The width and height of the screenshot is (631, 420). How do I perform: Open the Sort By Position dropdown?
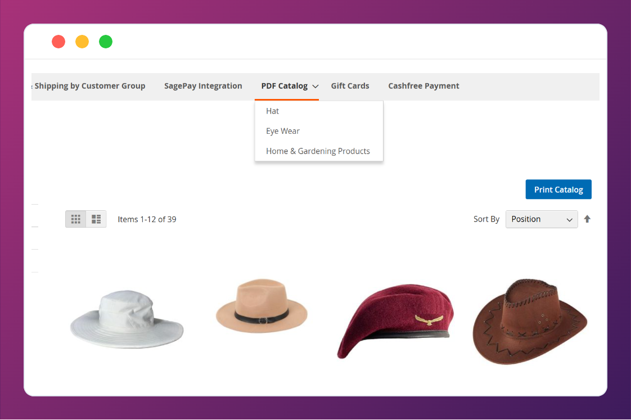click(x=542, y=219)
